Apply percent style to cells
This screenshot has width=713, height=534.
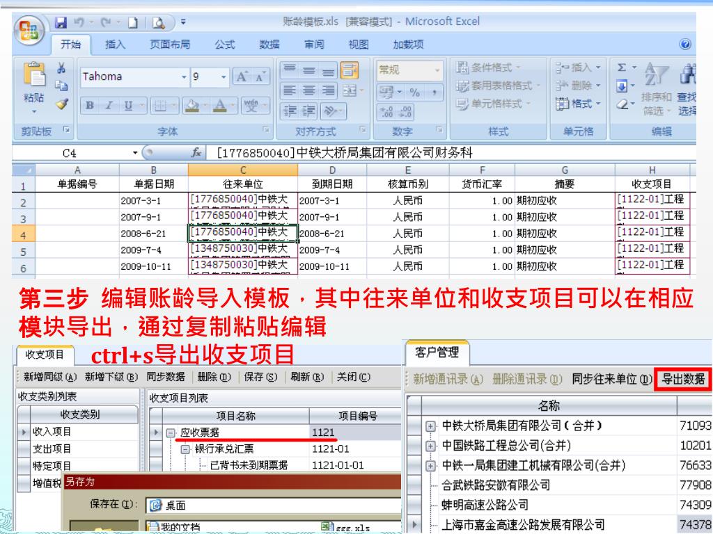point(415,92)
